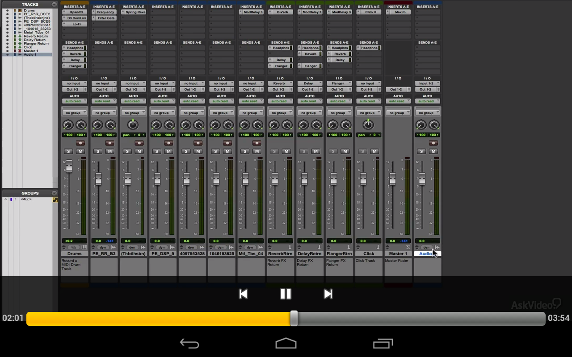The image size is (572, 357).
Task: Mute the PE_RR_B2 track
Action: click(109, 152)
